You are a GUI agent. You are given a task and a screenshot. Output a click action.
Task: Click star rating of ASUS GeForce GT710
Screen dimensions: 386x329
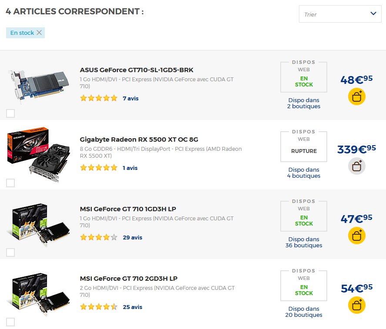(99, 98)
